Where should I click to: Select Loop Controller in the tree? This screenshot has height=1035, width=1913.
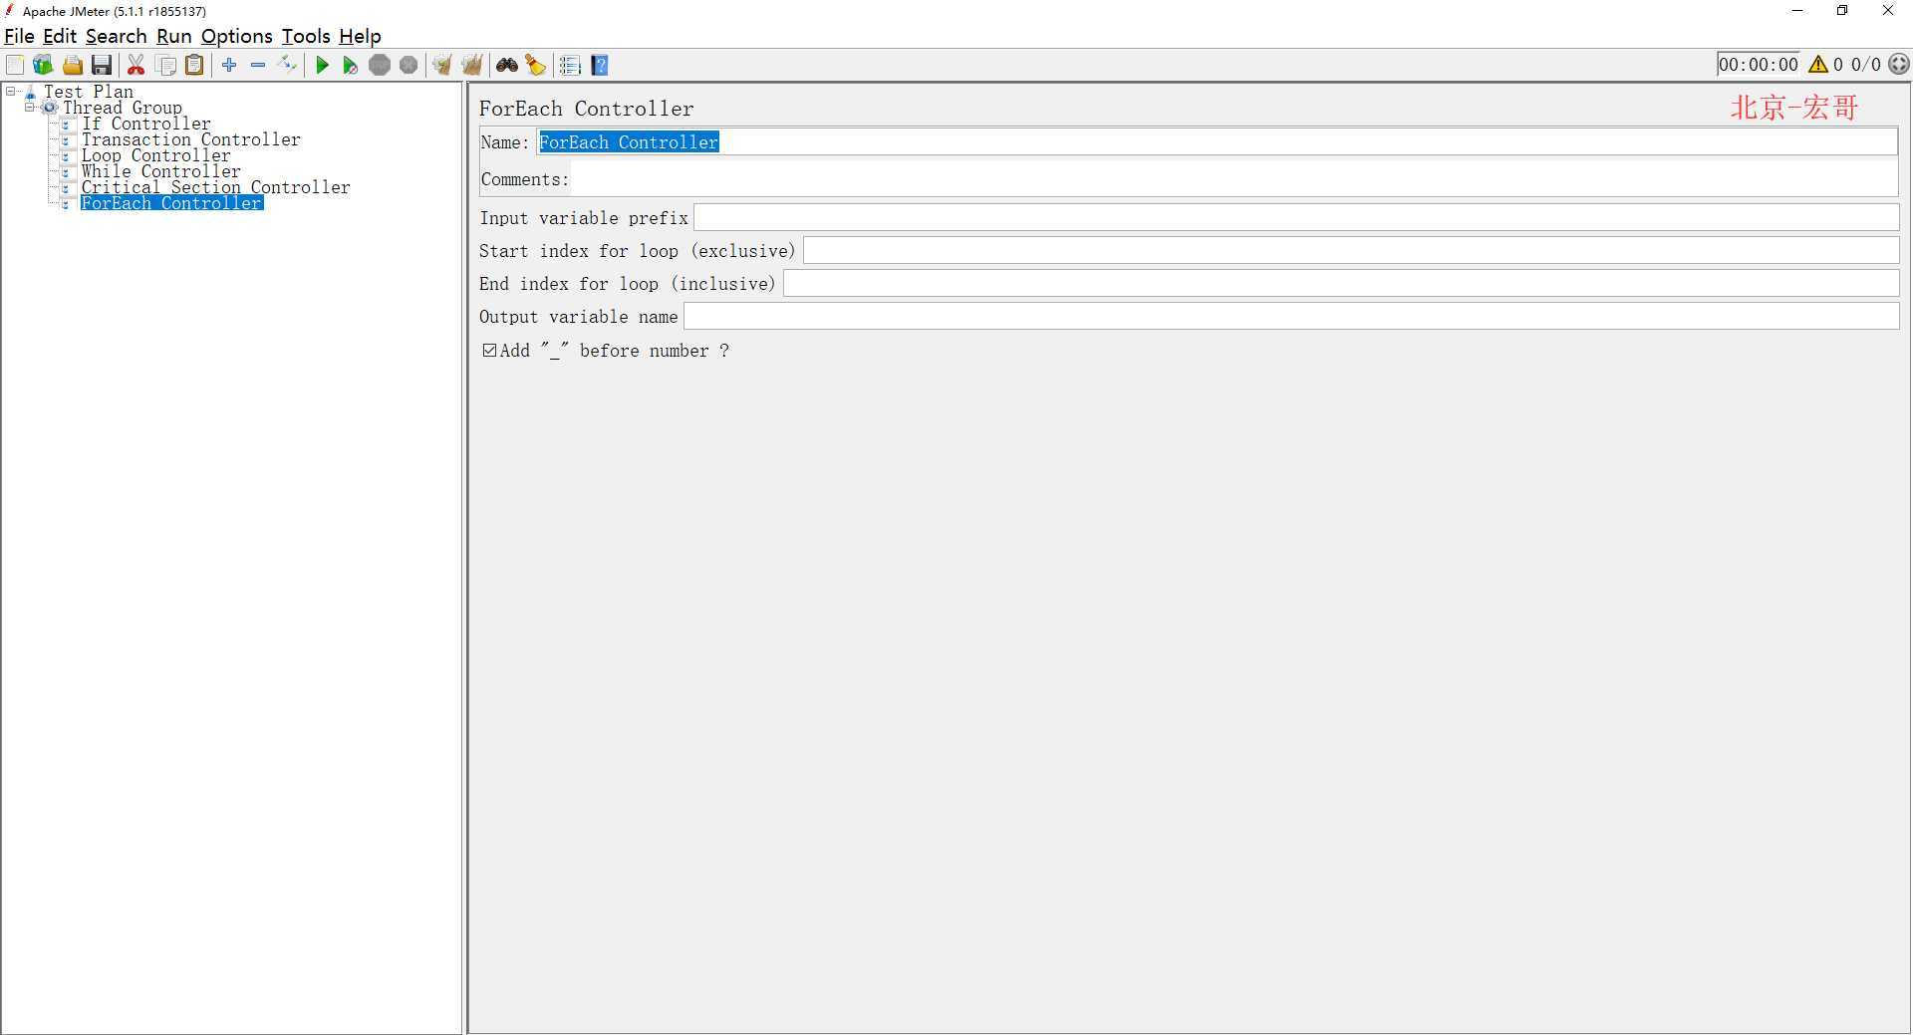(x=156, y=155)
